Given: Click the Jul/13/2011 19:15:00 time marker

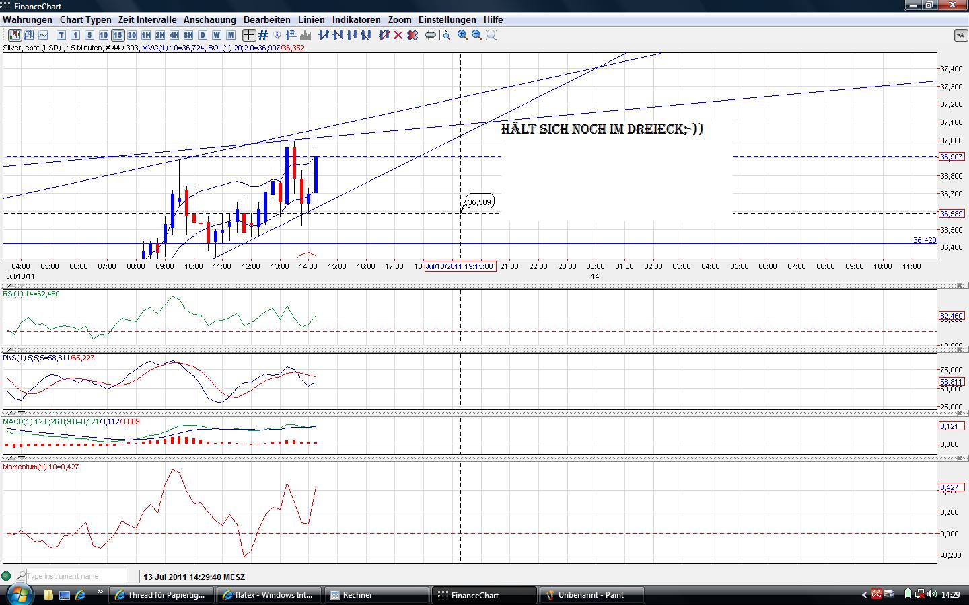Looking at the screenshot, I should click(x=460, y=266).
